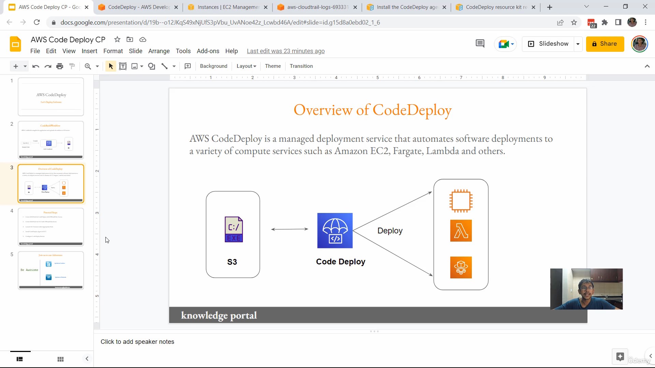
Task: Switch to grid view
Action: (x=61, y=359)
